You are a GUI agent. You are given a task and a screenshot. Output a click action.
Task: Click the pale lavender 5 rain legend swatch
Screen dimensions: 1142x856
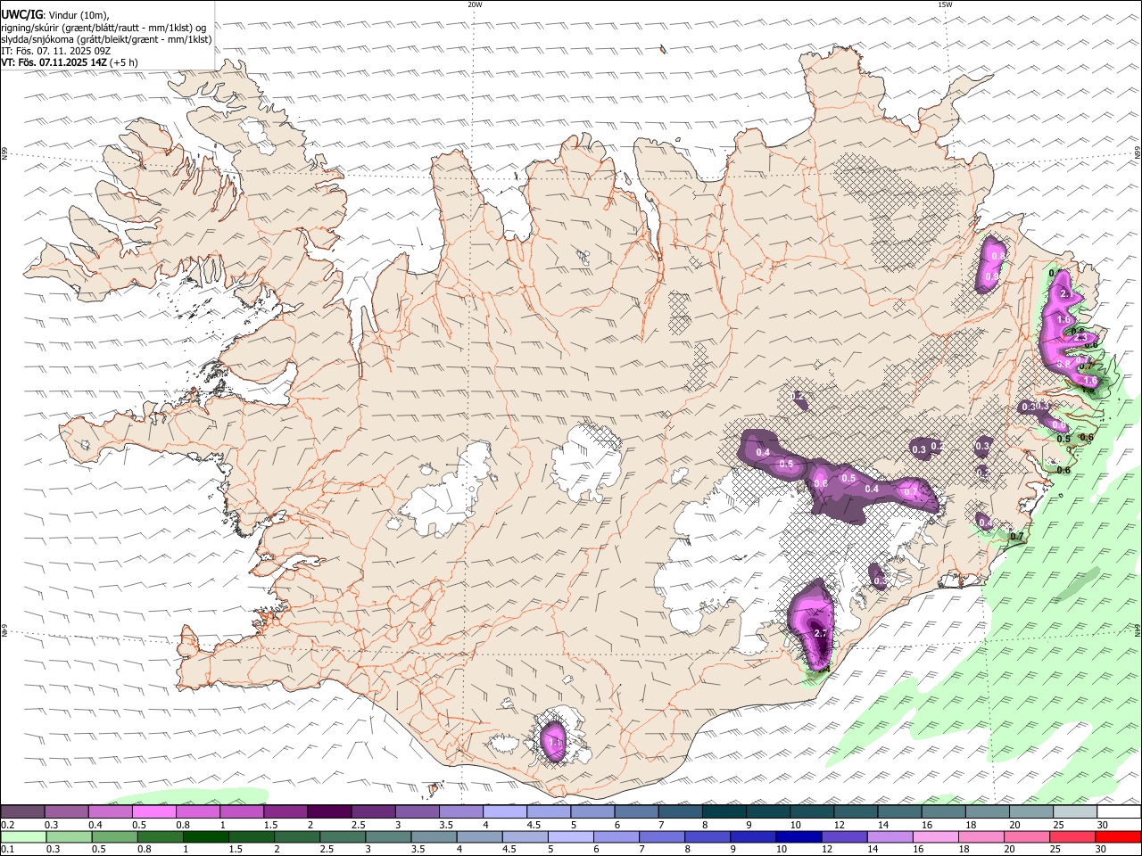pos(571,836)
